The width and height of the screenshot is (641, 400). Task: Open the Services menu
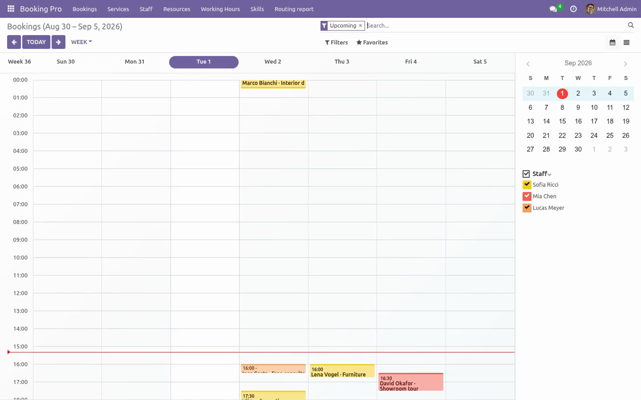[x=118, y=9]
